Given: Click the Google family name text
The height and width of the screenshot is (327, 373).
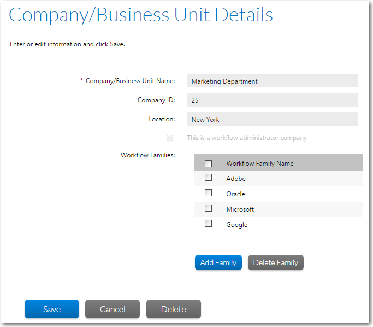Looking at the screenshot, I should 236,225.
